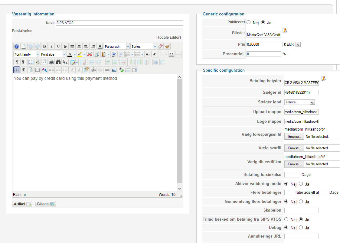The height and width of the screenshot is (243, 340).
Task: Open the Font size dropdown
Action: click(53, 54)
